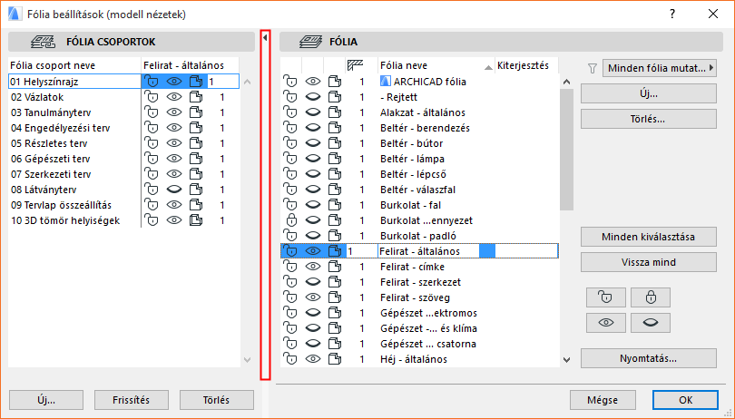This screenshot has width=735, height=419.
Task: Collapse the Fólia csoportok panel with the triangle arrow
Action: pos(265,38)
